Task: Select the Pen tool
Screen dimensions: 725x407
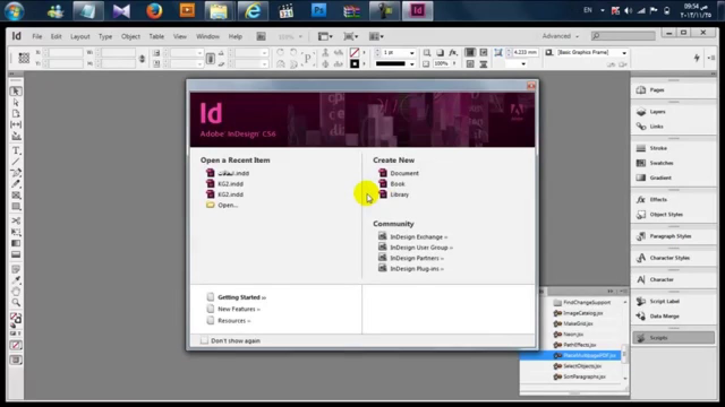Action: click(16, 173)
